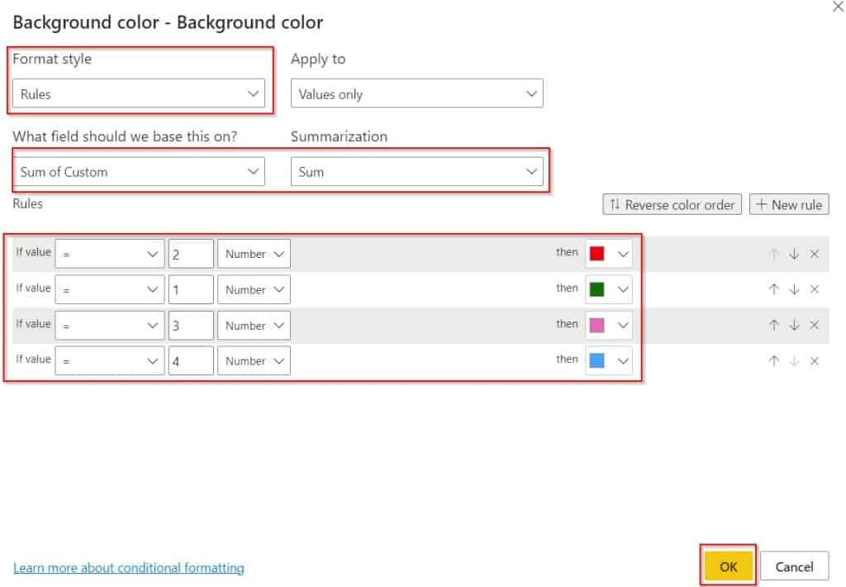Move the value 1 rule down
The height and width of the screenshot is (587, 846).
pos(794,289)
